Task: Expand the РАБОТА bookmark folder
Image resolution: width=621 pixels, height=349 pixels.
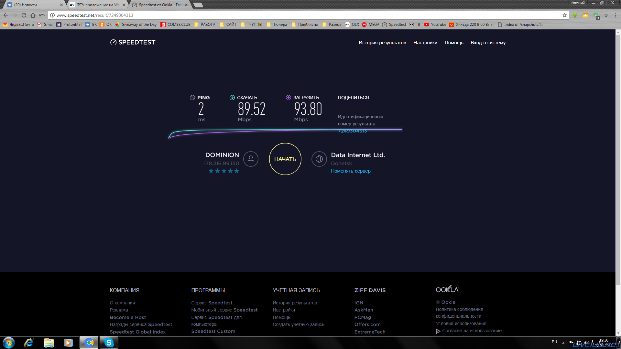Action: coord(205,25)
